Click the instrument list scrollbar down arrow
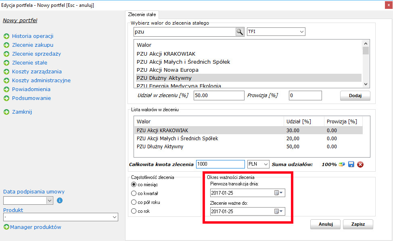The width and height of the screenshot is (393, 241). [366, 84]
